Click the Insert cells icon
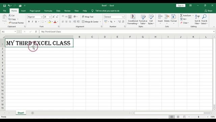This screenshot has width=216, height=122. coord(160,17)
